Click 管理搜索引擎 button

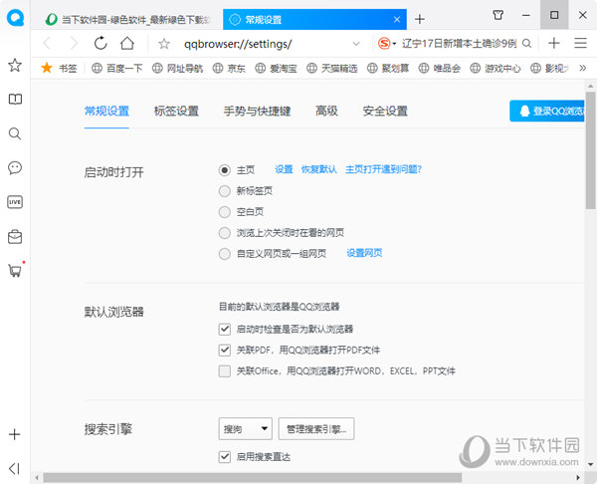[x=316, y=429]
